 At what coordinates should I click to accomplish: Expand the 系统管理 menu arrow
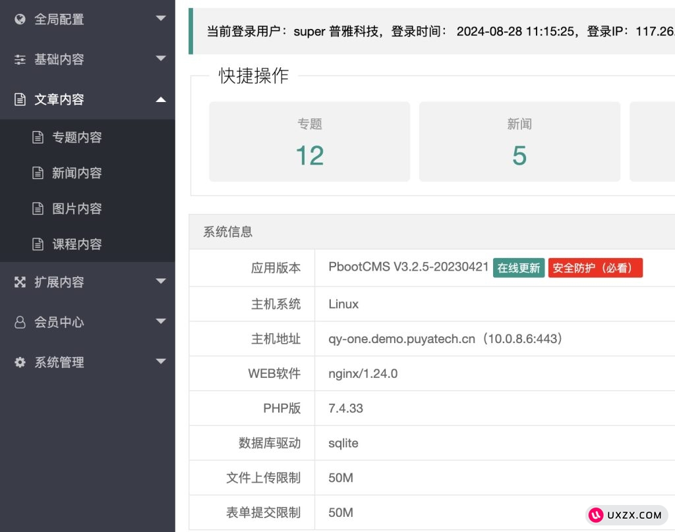click(161, 361)
